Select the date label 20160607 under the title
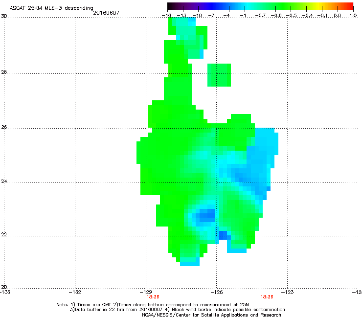The width and height of the screenshot is (362, 318). (x=106, y=13)
